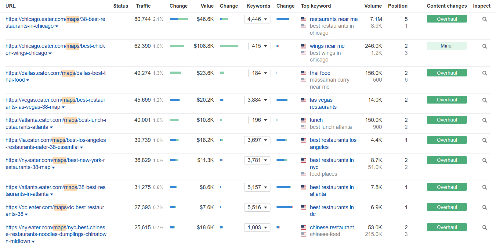Click the Minor content change badge
Screen dimensions: 496x247
(447, 46)
